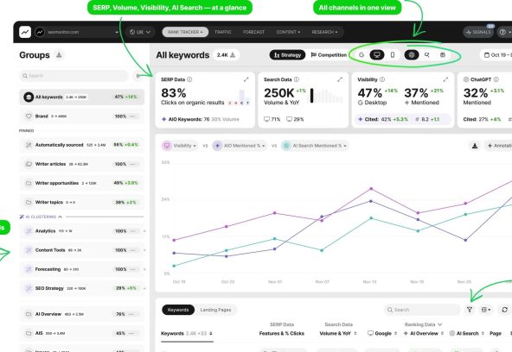The image size is (512, 352).
Task: Click the SEOmonitor logo icon
Action: tap(25, 32)
